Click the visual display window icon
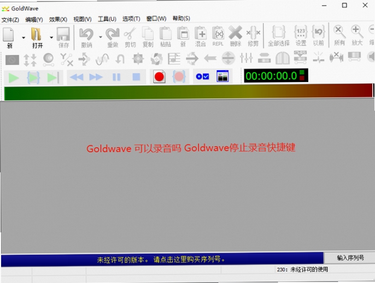375x283 pixels. click(222, 76)
